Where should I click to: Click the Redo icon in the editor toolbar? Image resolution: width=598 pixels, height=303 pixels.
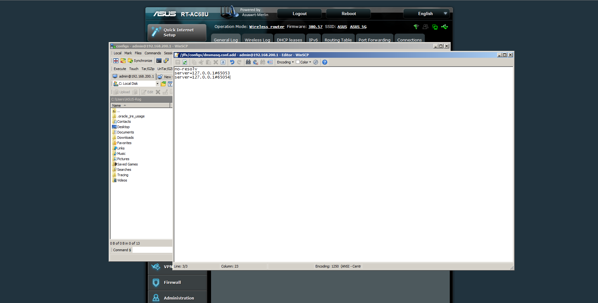239,62
